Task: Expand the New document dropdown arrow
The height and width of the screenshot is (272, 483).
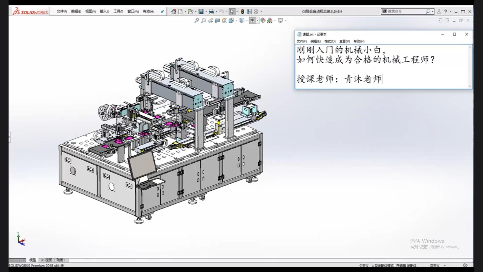Action: tap(185, 12)
